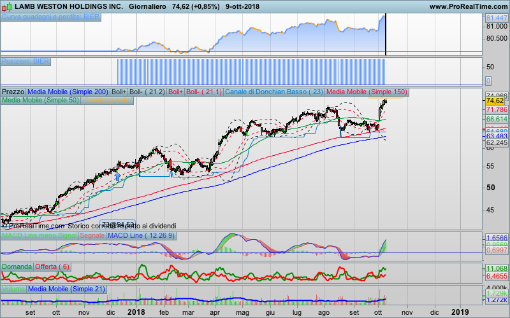Click the mar label on time axis

pyautogui.click(x=188, y=312)
